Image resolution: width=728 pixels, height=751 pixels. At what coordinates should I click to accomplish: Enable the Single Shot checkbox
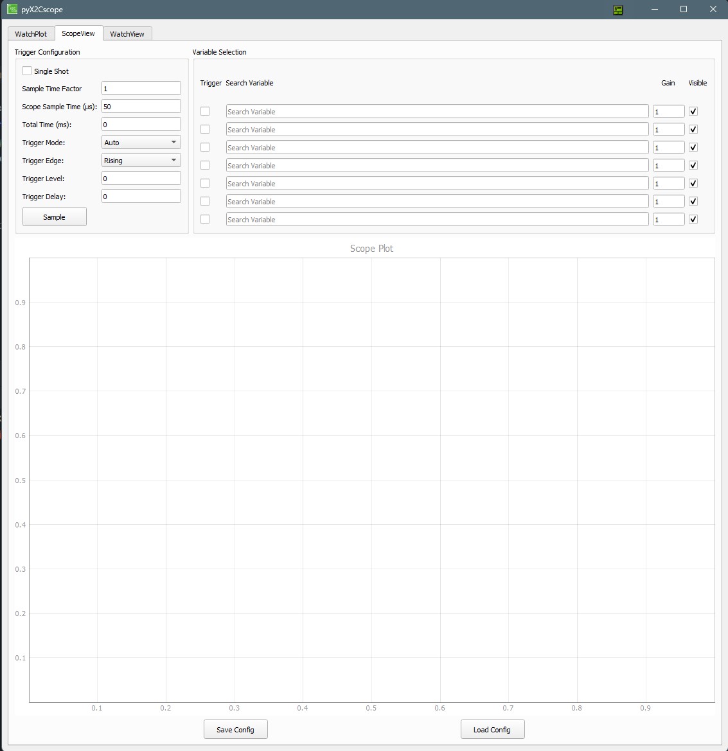tap(27, 71)
